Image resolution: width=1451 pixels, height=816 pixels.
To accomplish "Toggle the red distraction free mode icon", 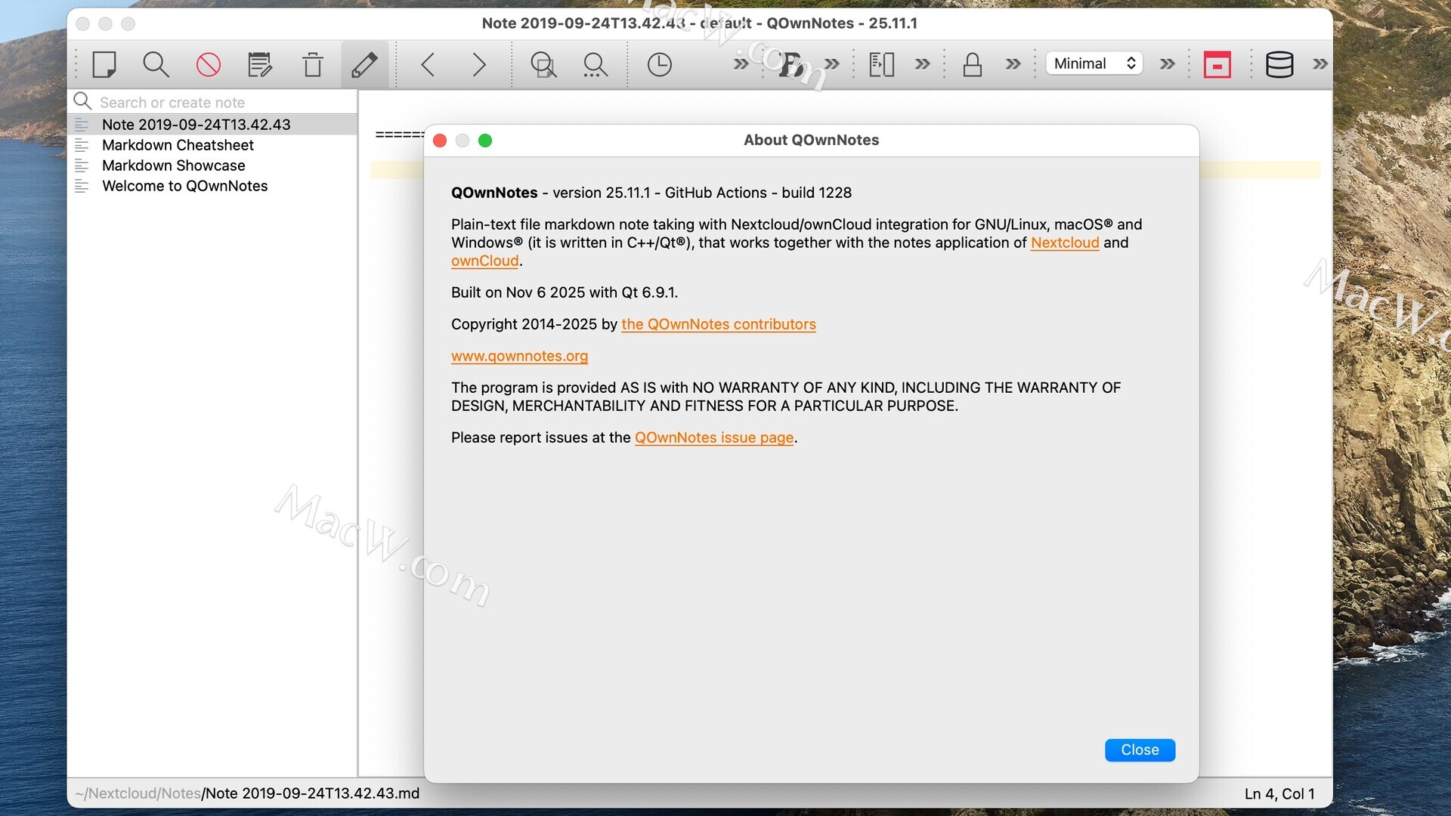I will 1217,64.
